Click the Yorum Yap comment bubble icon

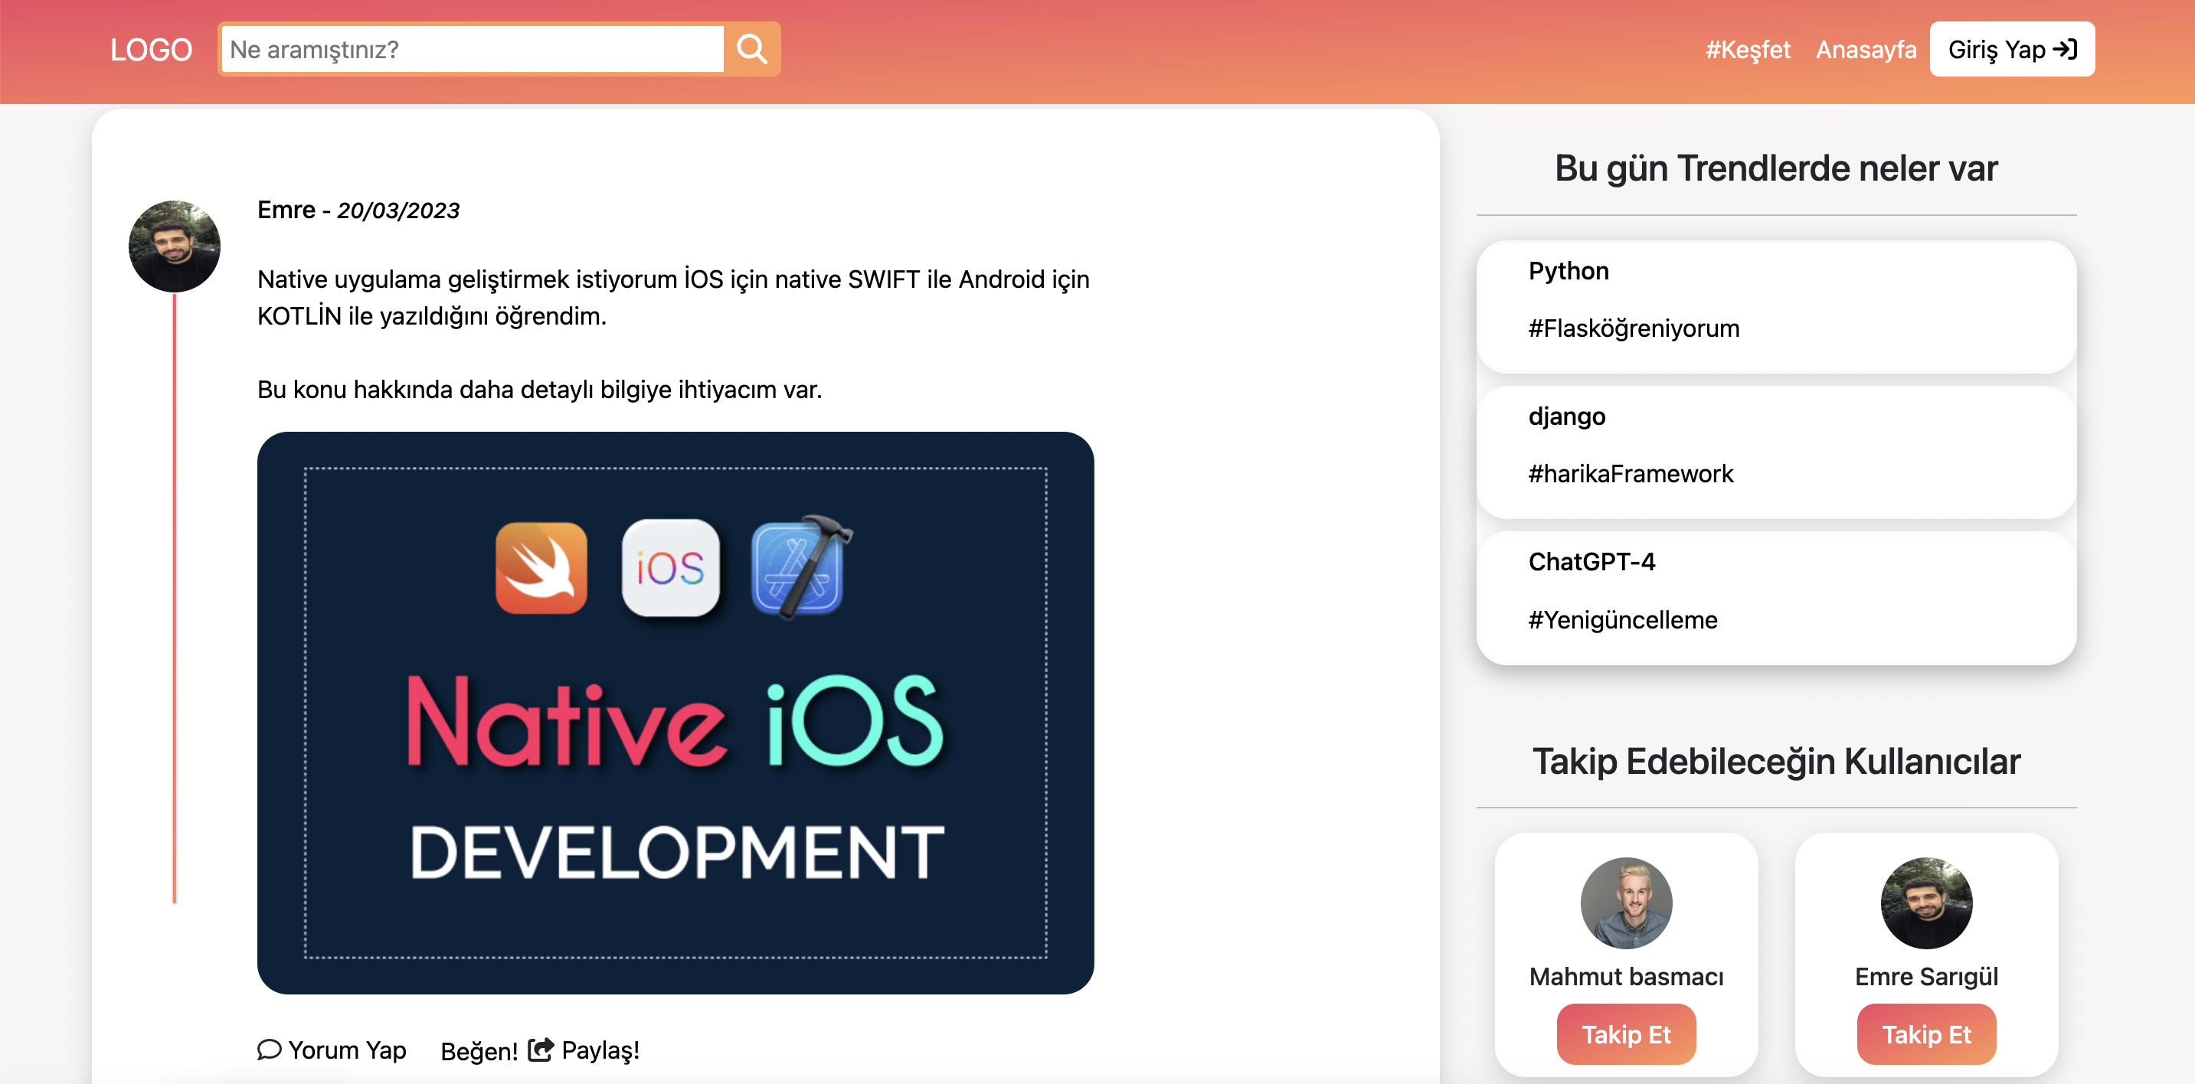click(270, 1049)
